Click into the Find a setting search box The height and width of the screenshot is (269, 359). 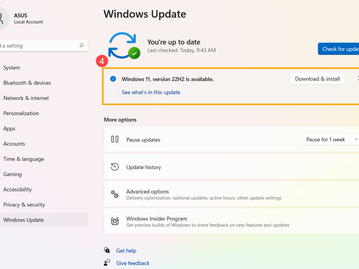pos(39,46)
